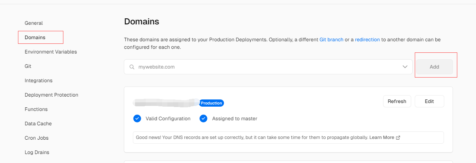Open Log Drains settings
Image resolution: width=476 pixels, height=163 pixels.
(x=37, y=152)
